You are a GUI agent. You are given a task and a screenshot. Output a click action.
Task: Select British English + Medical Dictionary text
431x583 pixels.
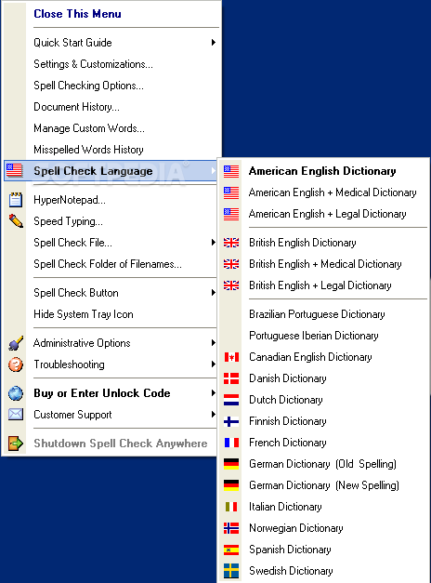325,264
